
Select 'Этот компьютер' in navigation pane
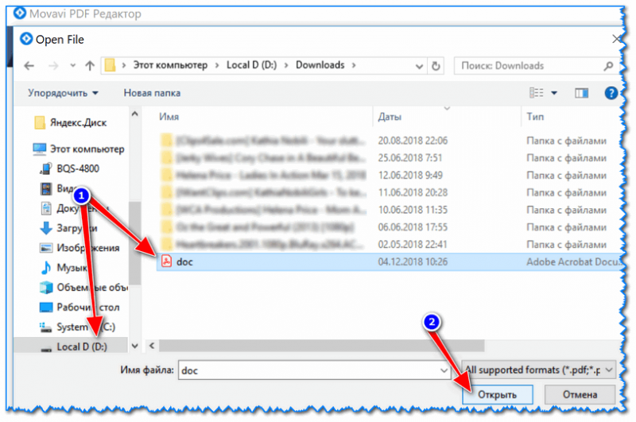tap(78, 149)
